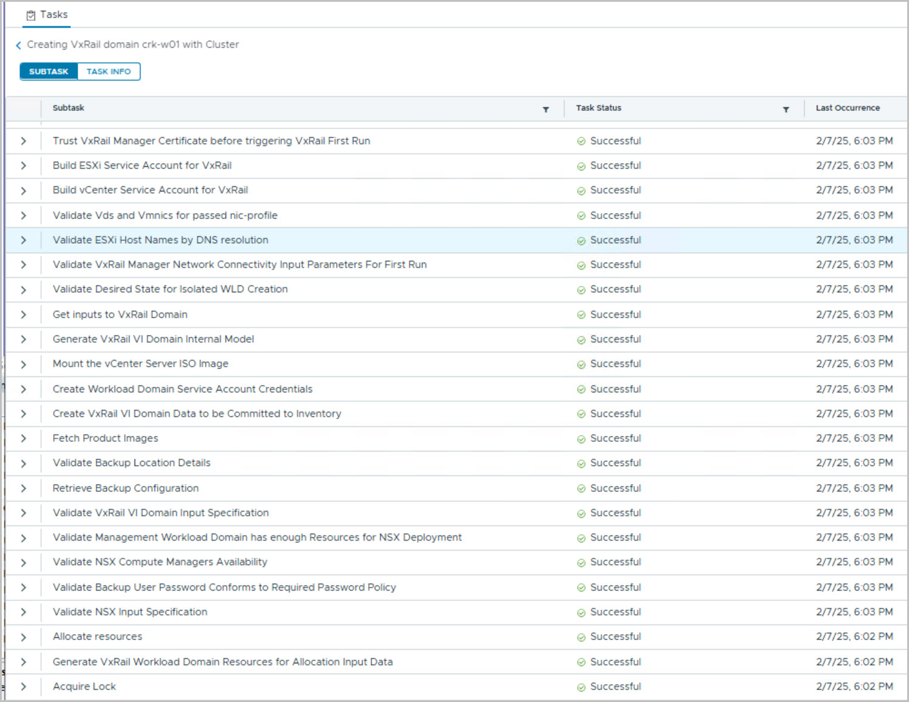The width and height of the screenshot is (909, 702).
Task: Click the Tasks clipboard icon
Action: (31, 15)
